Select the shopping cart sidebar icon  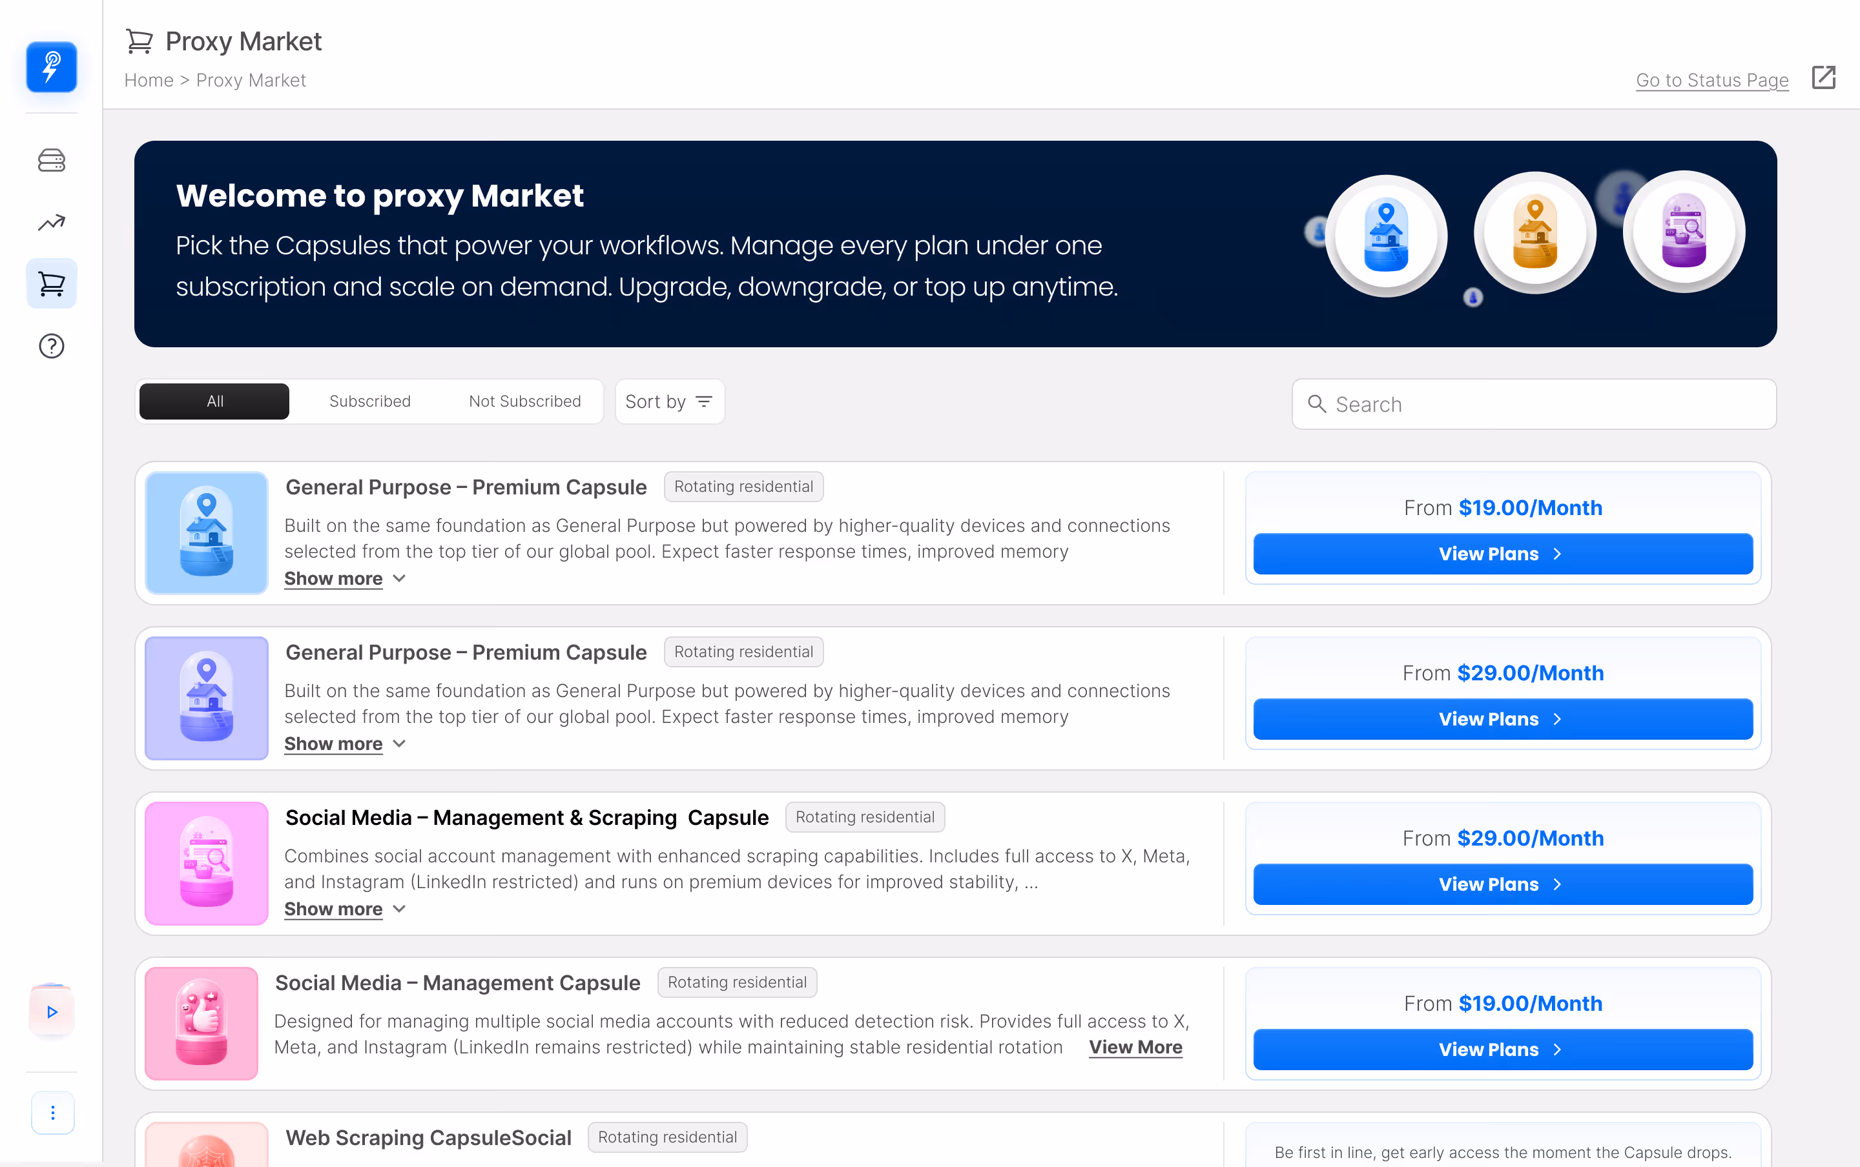coord(51,283)
